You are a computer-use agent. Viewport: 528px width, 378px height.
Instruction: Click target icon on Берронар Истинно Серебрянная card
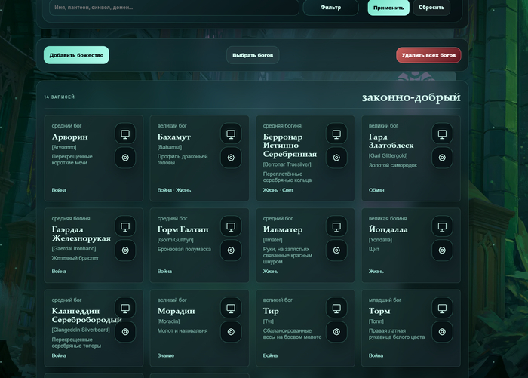(x=336, y=158)
